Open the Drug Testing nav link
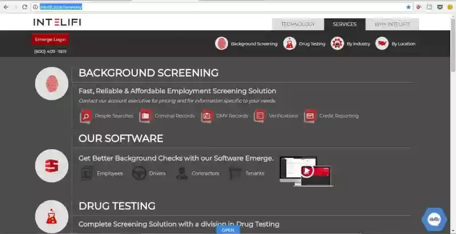The height and width of the screenshot is (234, 456). tap(312, 44)
